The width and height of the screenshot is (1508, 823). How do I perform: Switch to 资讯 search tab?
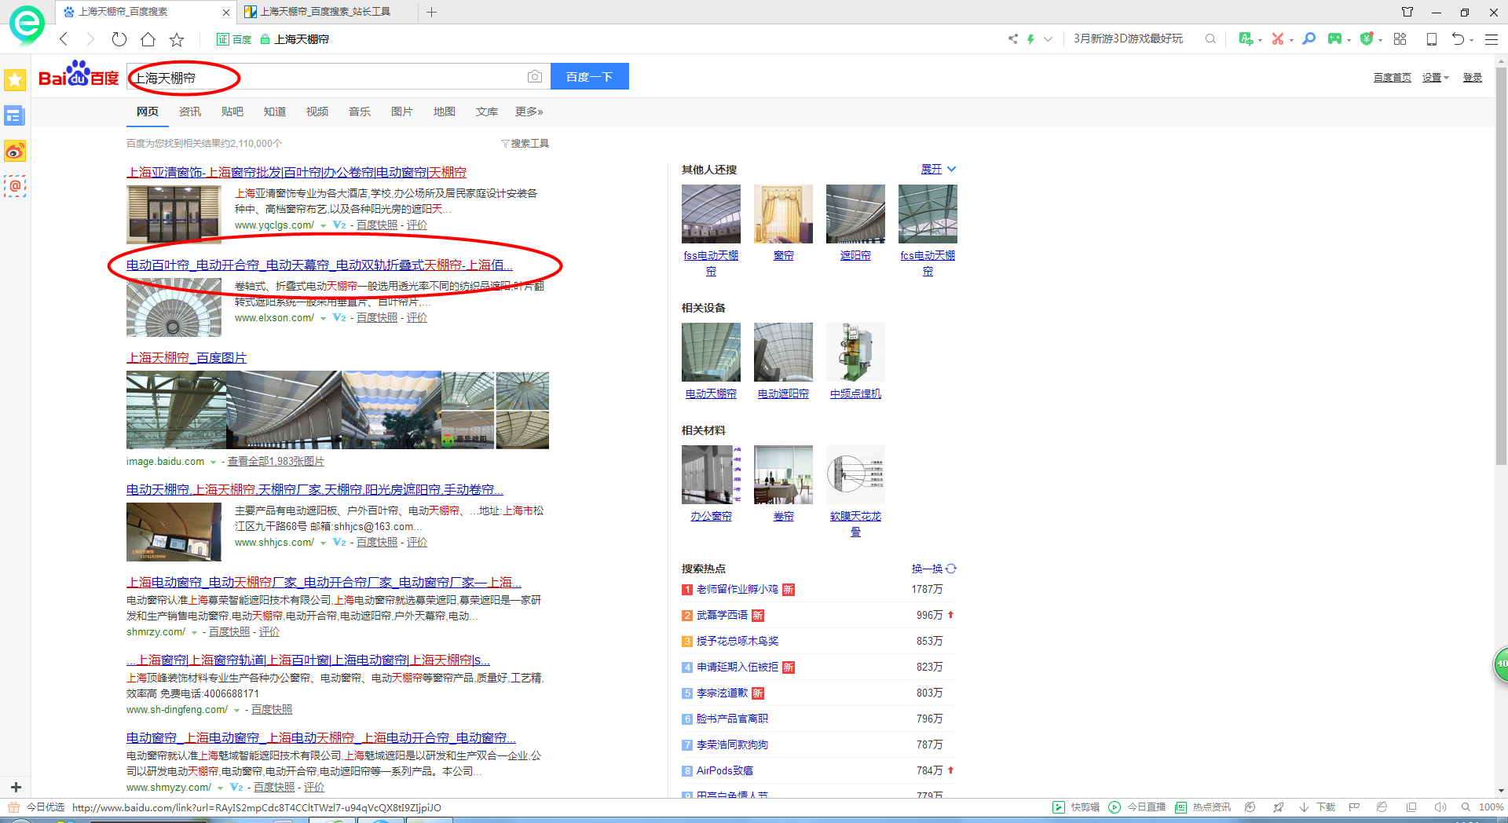(x=190, y=112)
